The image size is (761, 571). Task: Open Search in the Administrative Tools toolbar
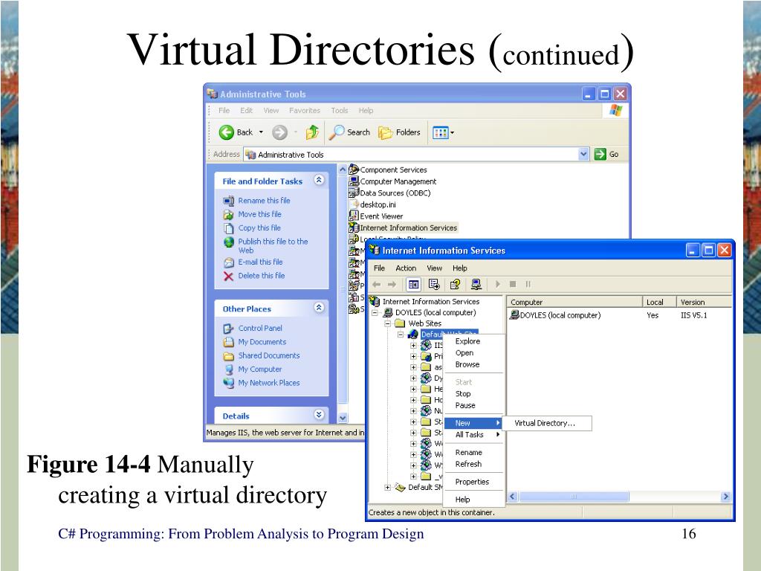(x=349, y=132)
